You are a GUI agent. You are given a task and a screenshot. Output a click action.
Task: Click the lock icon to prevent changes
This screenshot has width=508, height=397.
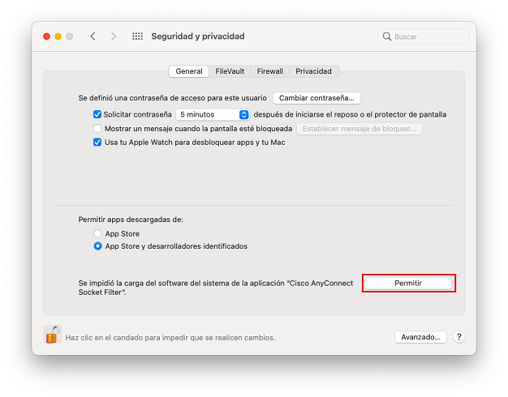(x=52, y=335)
